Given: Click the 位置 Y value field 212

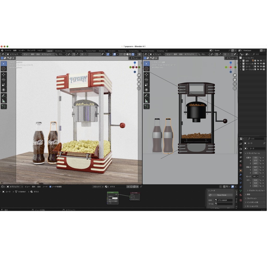Looking at the screenshot, I should (256, 161).
